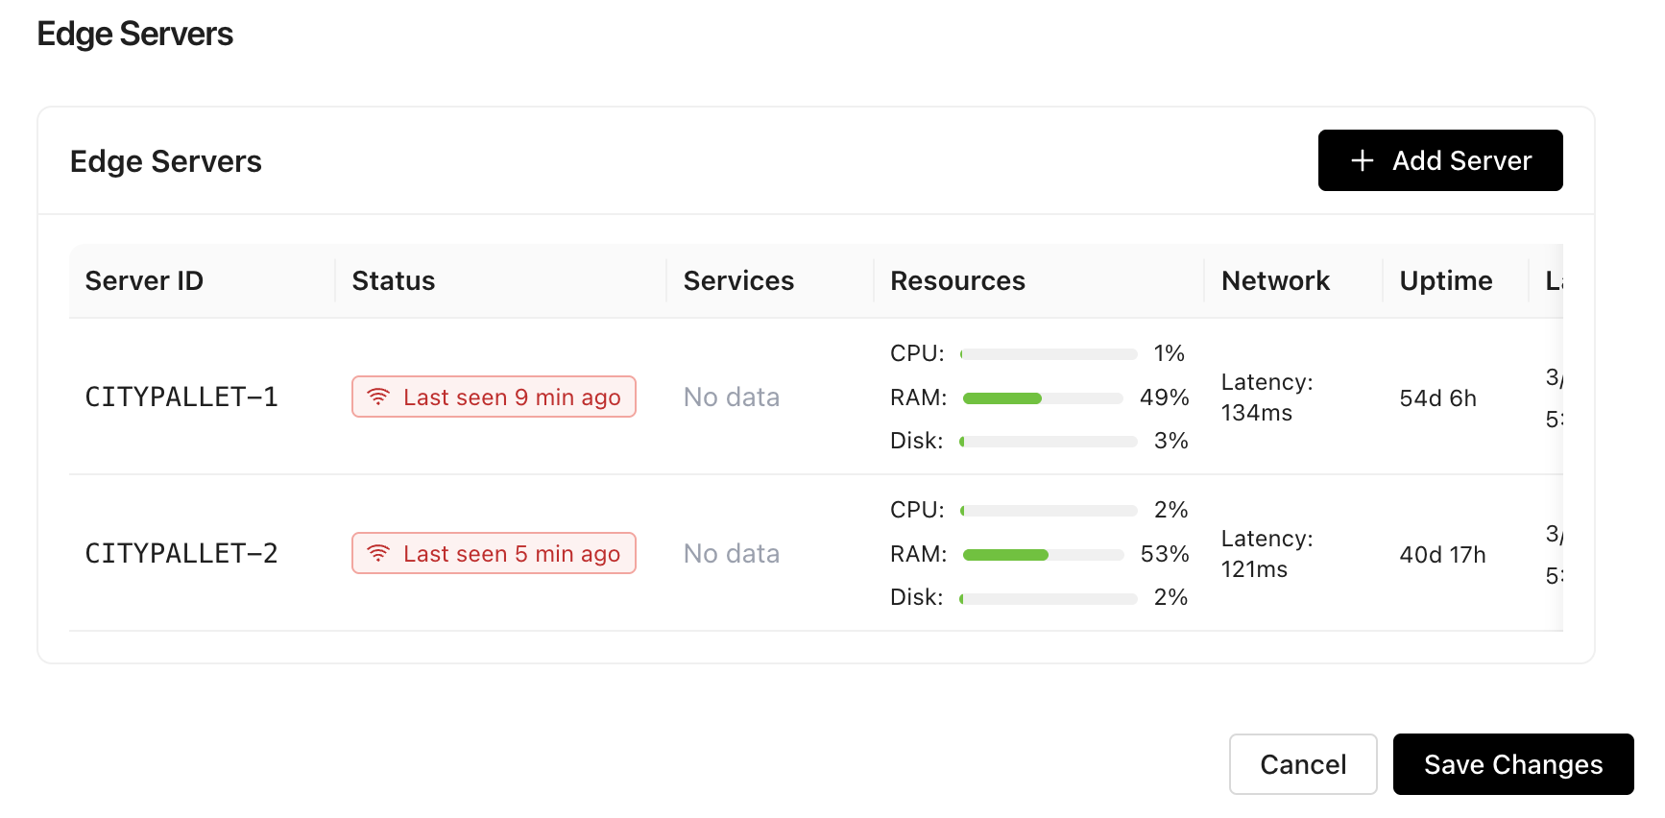Click the Resources column header
1665x818 pixels.
point(957,280)
